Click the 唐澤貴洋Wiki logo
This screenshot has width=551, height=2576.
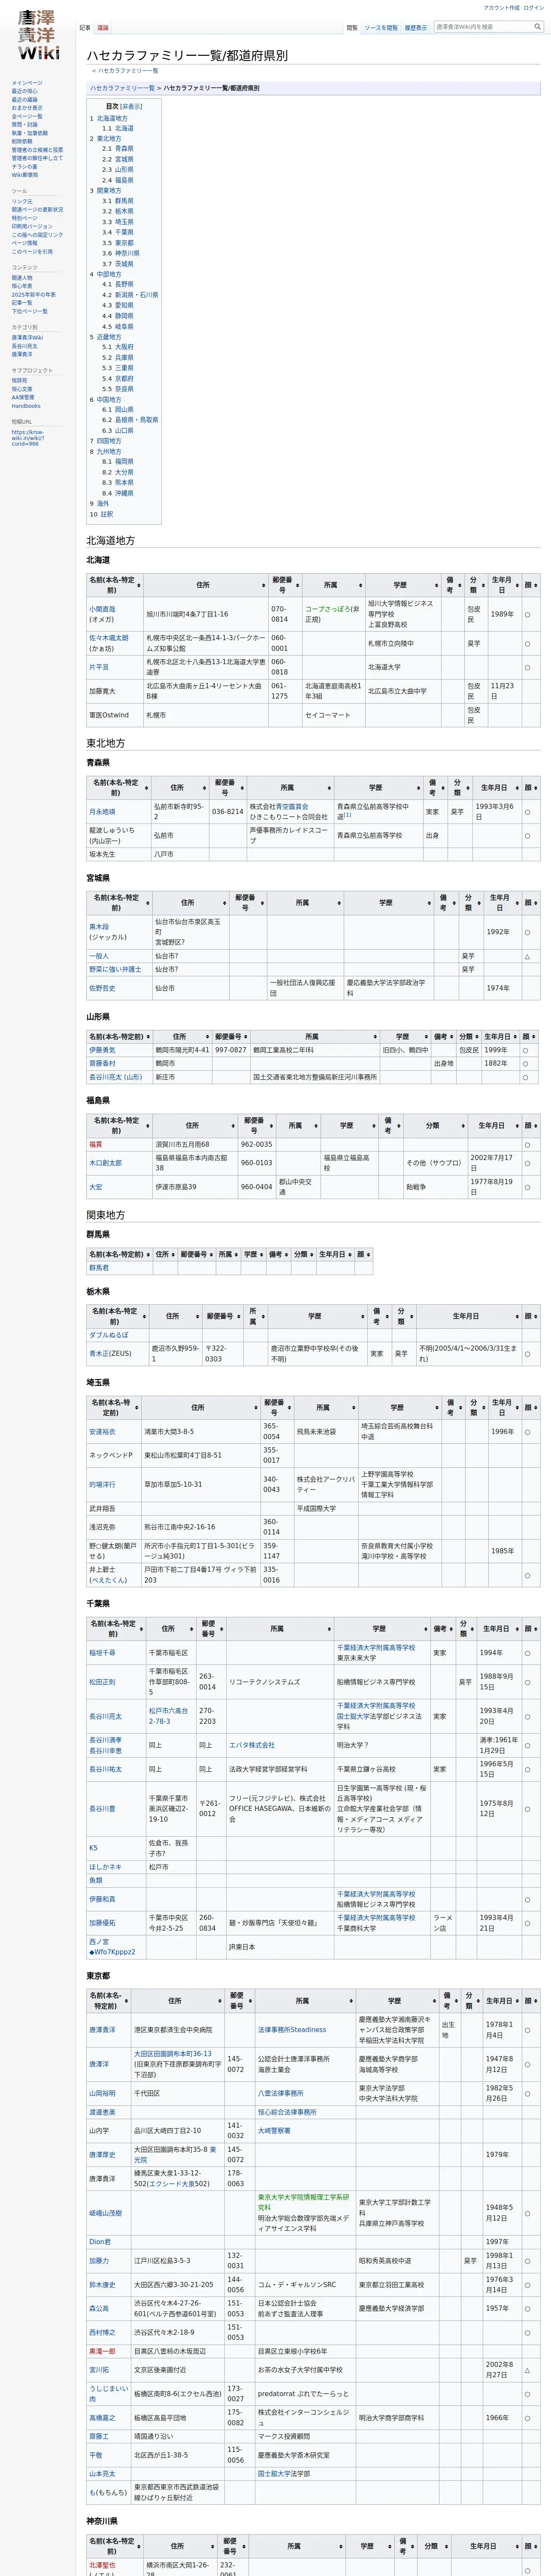click(x=38, y=35)
